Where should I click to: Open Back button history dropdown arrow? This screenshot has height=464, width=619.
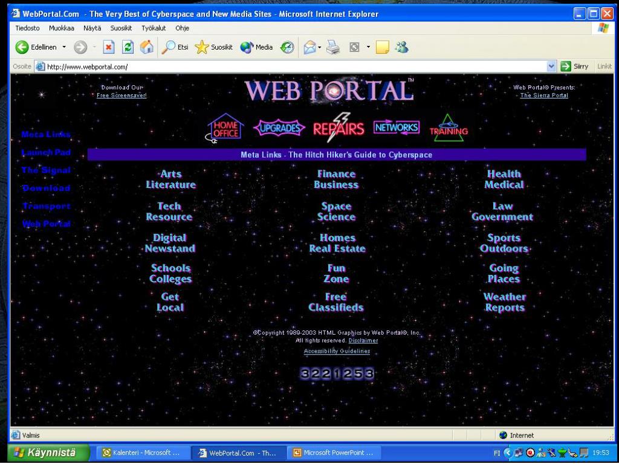[x=64, y=47]
